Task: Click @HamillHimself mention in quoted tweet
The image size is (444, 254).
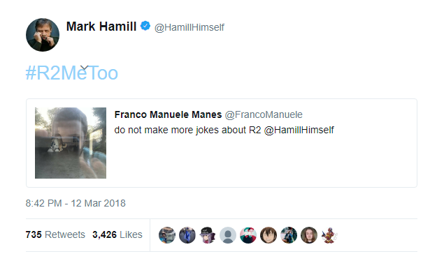Action: (299, 130)
